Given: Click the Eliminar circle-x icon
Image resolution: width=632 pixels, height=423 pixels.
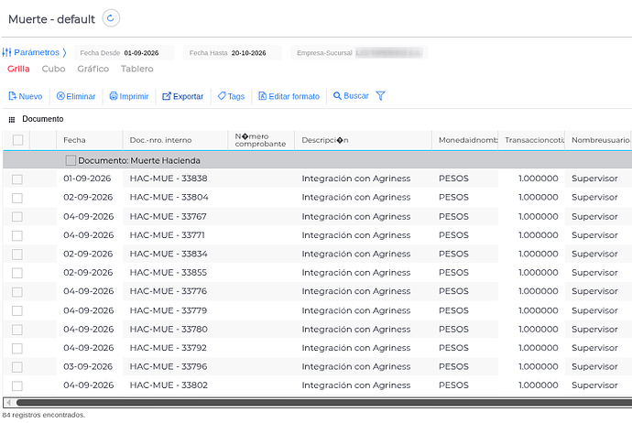Looking at the screenshot, I should tap(60, 96).
